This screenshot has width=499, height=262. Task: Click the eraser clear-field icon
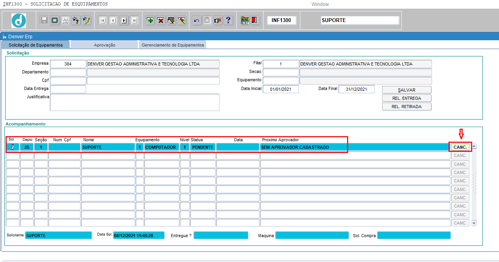click(x=182, y=20)
